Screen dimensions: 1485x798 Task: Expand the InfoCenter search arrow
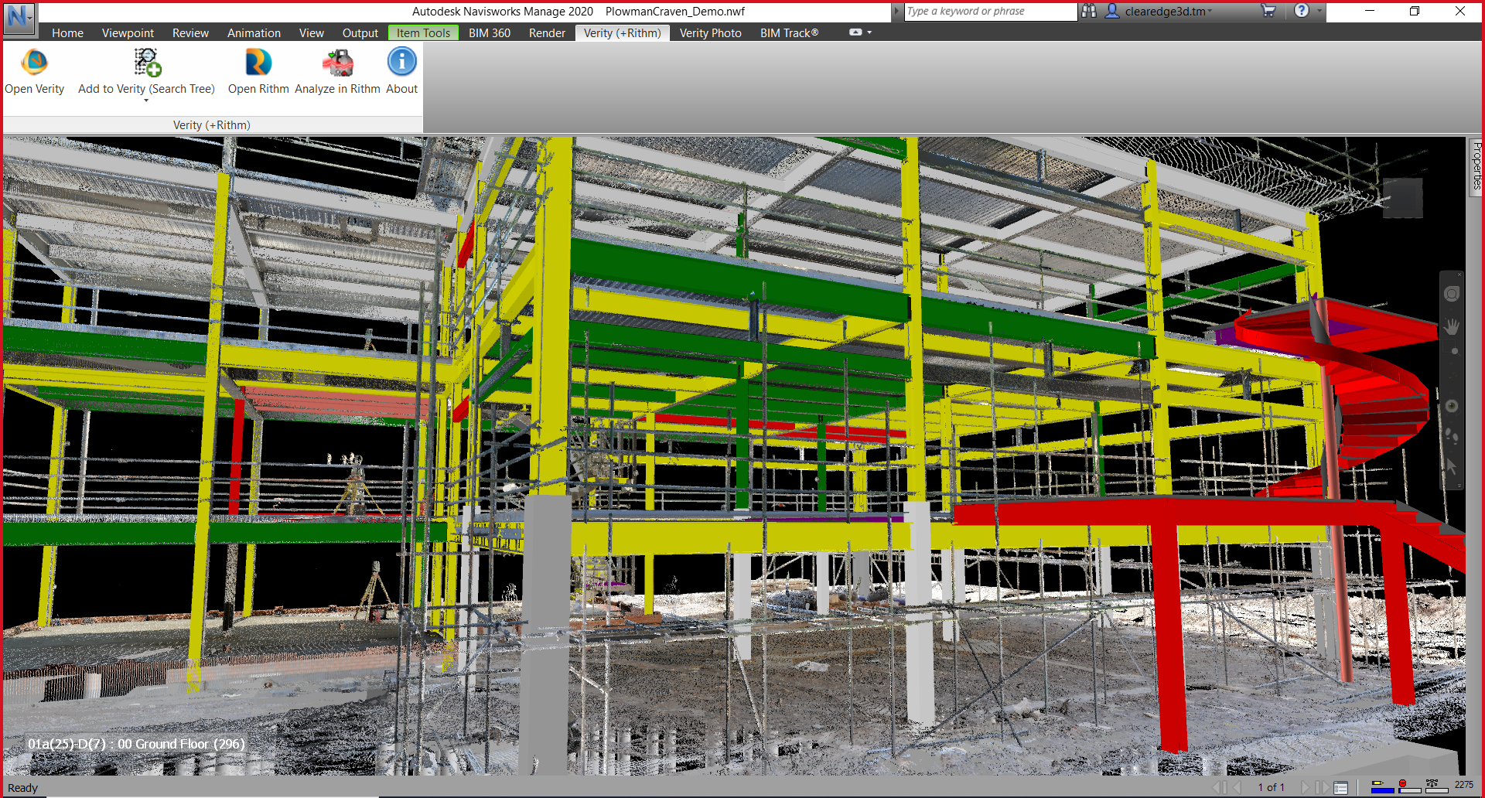[x=897, y=11]
